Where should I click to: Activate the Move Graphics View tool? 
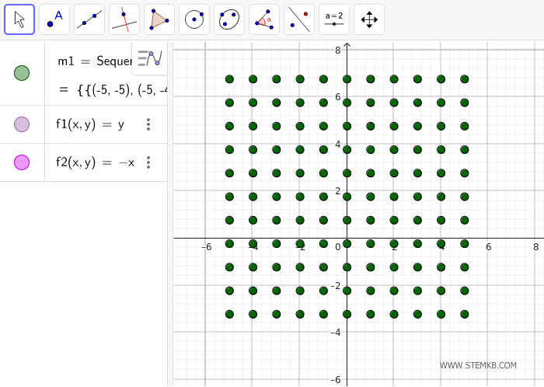pos(369,19)
